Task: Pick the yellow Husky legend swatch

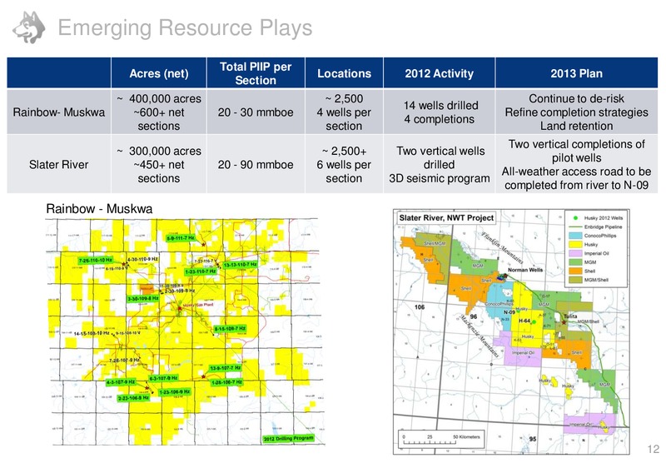Action: [575, 244]
